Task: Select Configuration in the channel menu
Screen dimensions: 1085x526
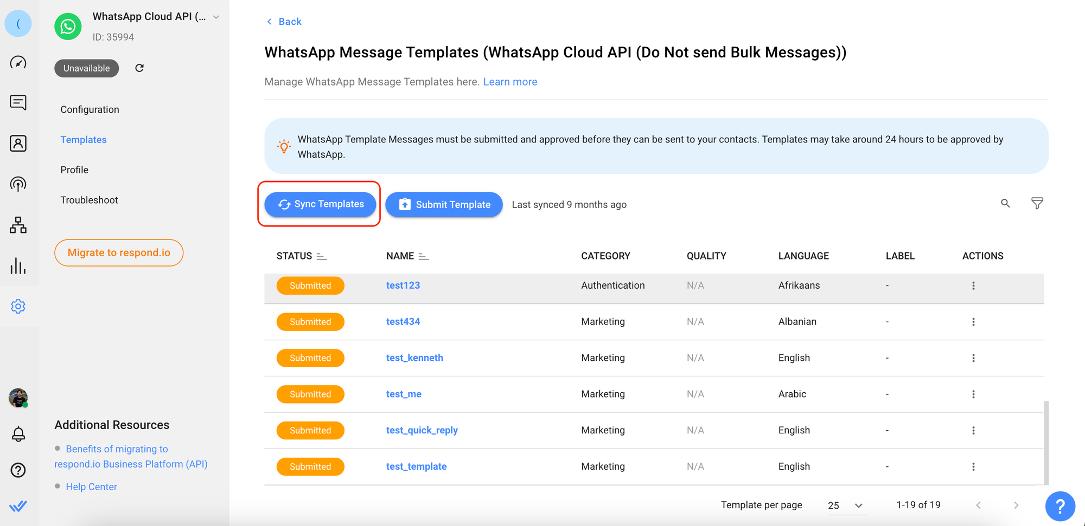Action: coord(90,109)
